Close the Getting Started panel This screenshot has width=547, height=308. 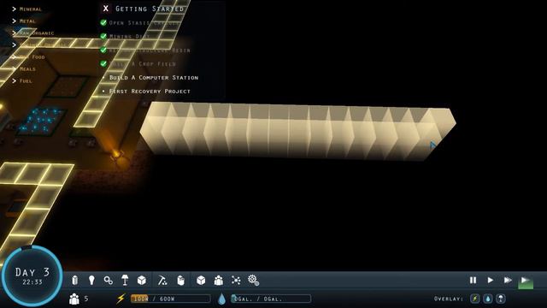[x=106, y=9]
